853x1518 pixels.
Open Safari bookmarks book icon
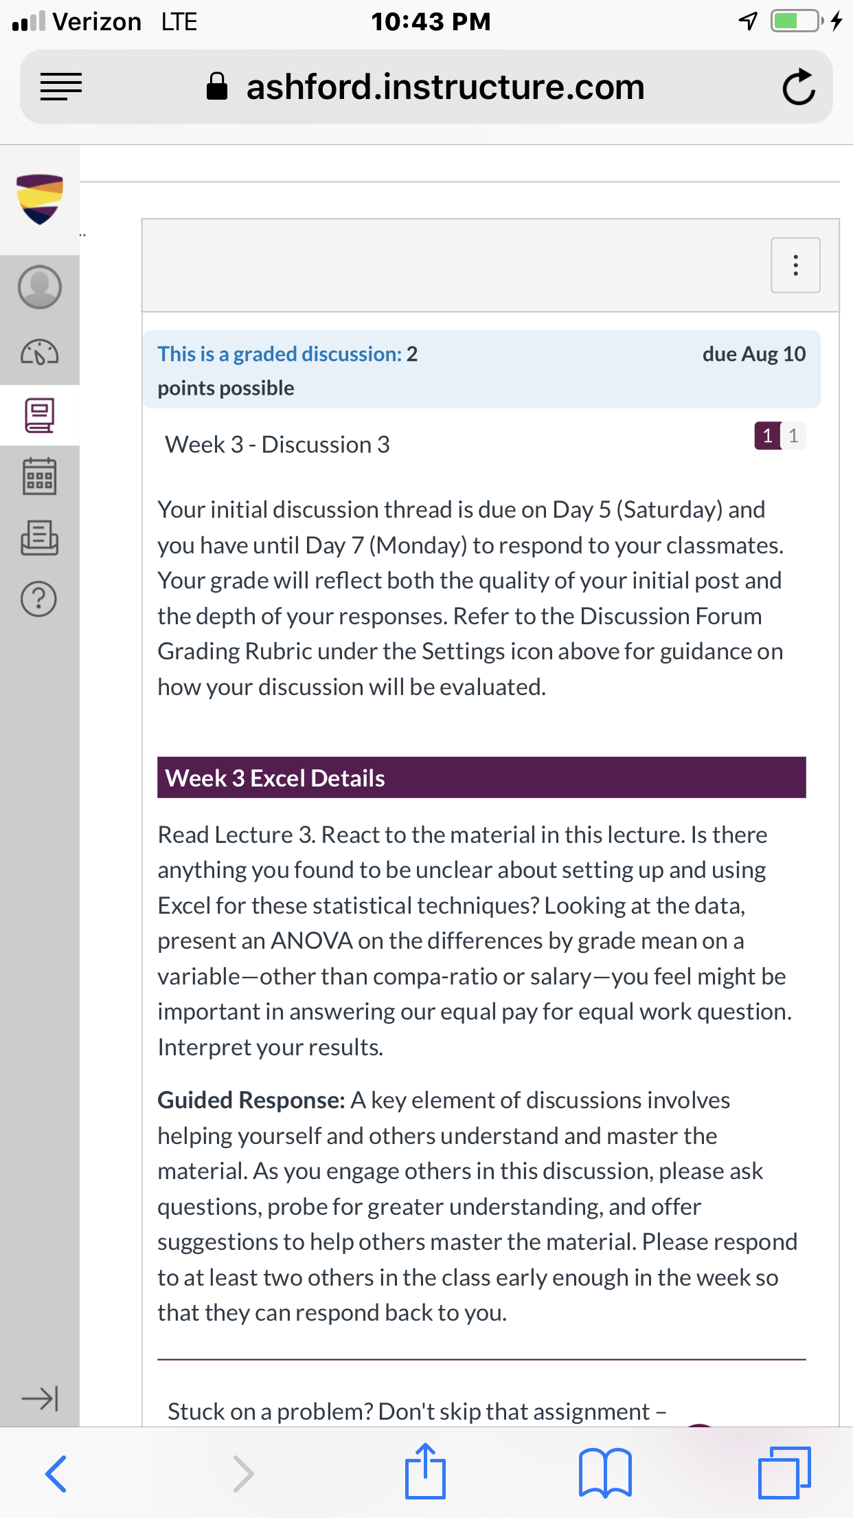pyautogui.click(x=605, y=1473)
